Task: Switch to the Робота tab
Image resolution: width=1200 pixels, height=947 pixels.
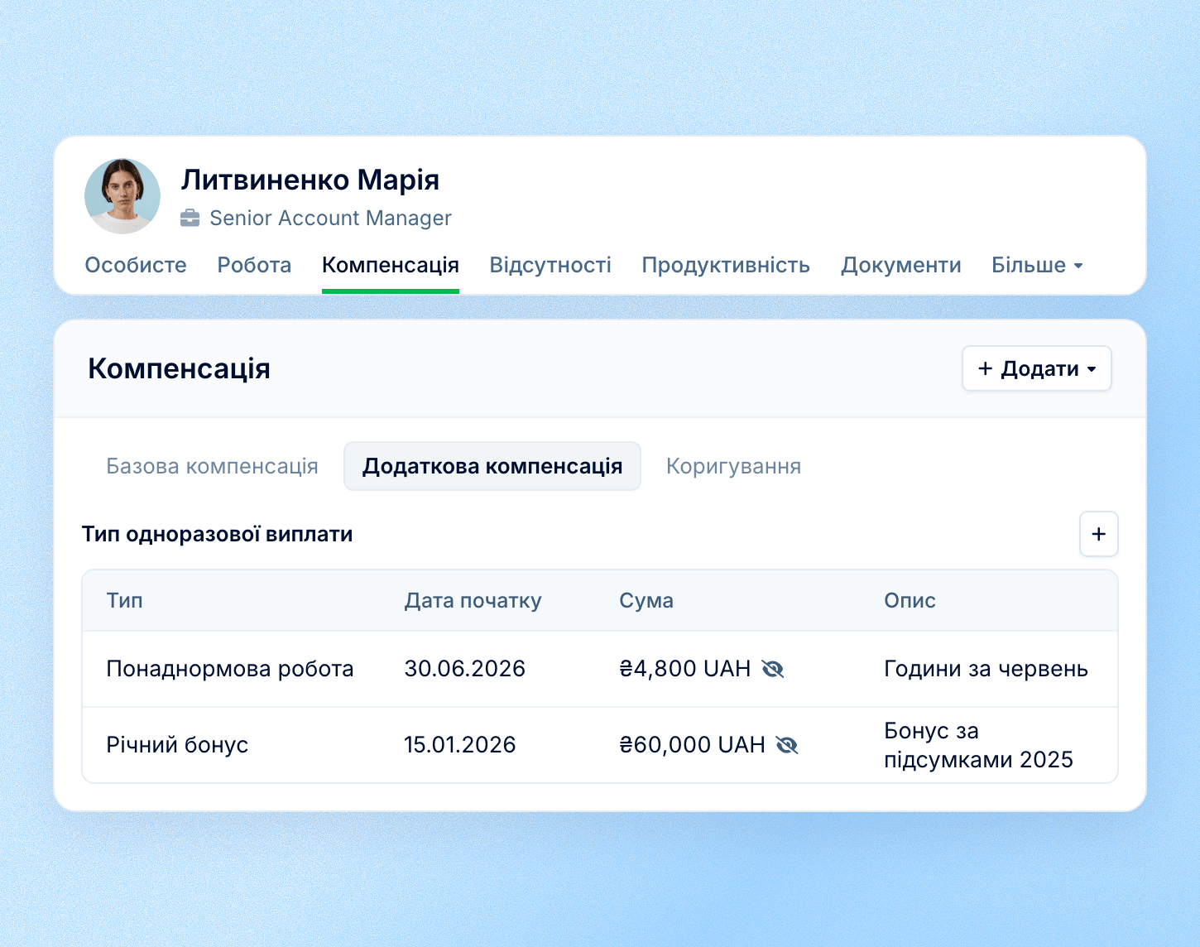Action: (x=254, y=265)
